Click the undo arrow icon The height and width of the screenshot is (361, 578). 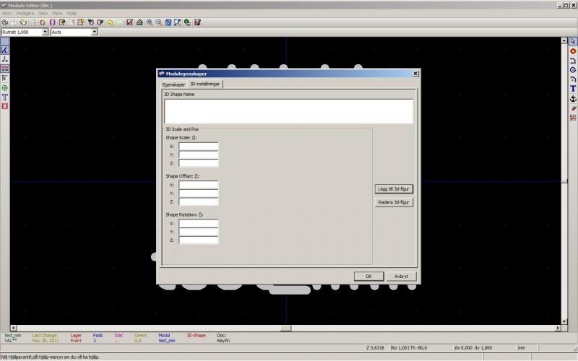click(110, 22)
